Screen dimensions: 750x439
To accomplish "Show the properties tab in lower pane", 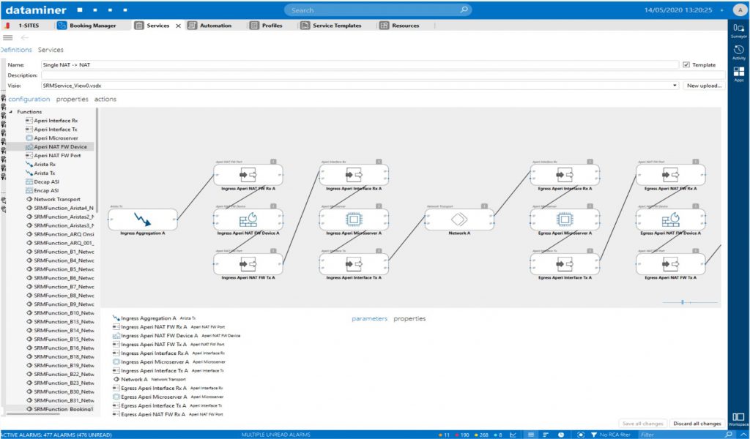I will pyautogui.click(x=409, y=318).
